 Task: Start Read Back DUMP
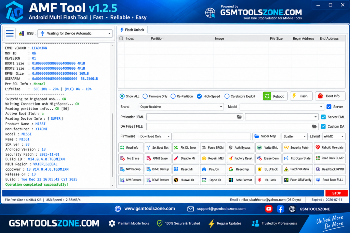point(329,158)
